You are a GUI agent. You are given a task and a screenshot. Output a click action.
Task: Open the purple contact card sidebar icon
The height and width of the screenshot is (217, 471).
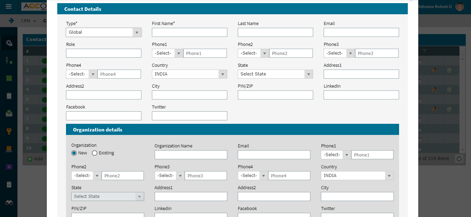click(9, 167)
